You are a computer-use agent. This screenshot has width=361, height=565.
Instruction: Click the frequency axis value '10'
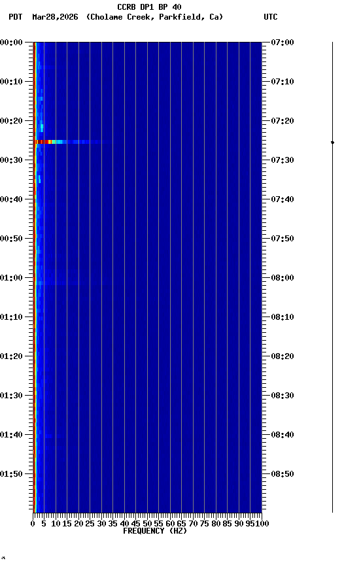[x=56, y=524]
